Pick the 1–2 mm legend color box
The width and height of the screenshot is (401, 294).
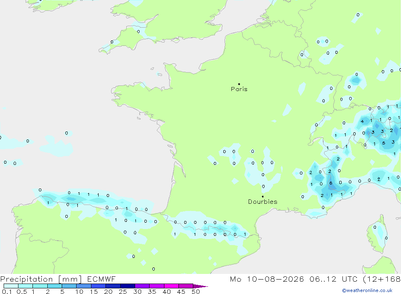(x=40, y=286)
